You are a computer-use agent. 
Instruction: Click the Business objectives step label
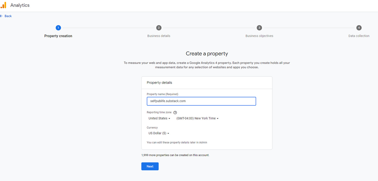click(259, 36)
